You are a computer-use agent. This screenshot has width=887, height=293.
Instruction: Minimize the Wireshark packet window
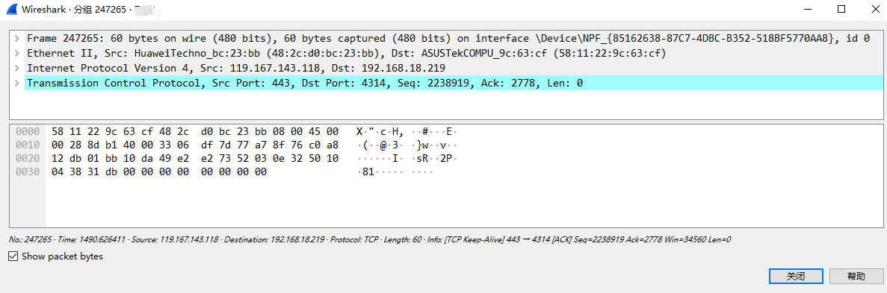point(815,9)
